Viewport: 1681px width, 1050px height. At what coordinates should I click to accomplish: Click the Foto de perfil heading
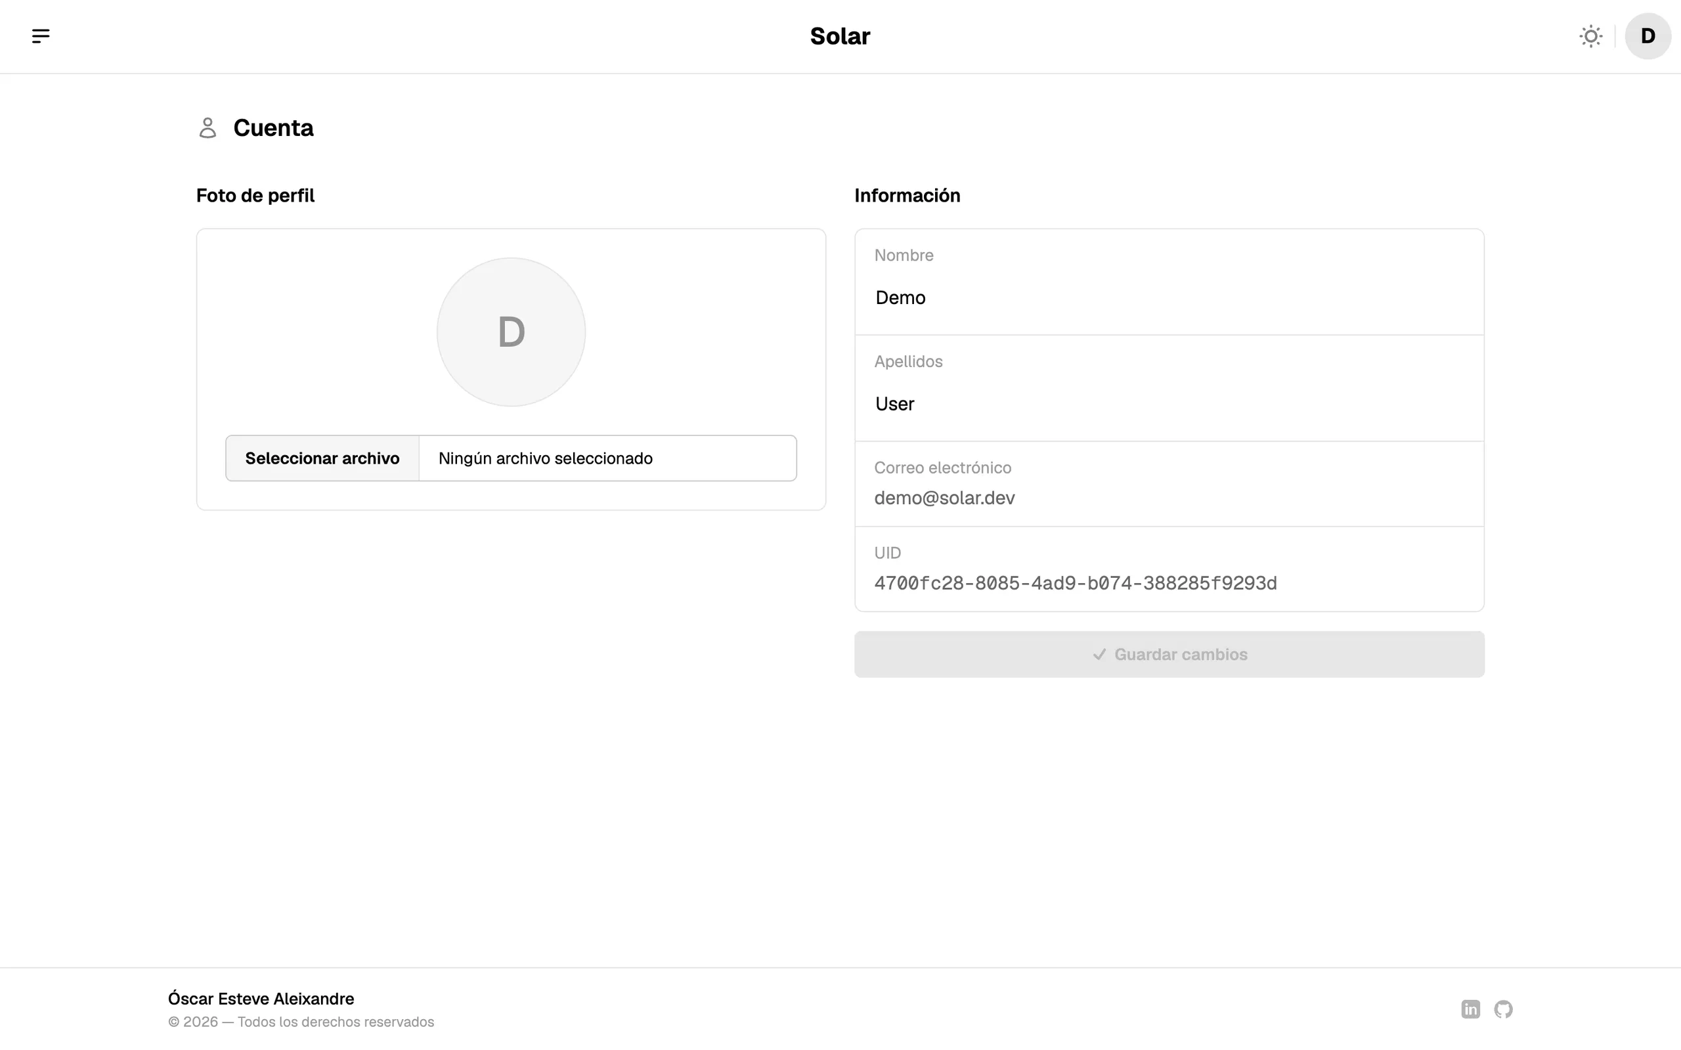(255, 196)
